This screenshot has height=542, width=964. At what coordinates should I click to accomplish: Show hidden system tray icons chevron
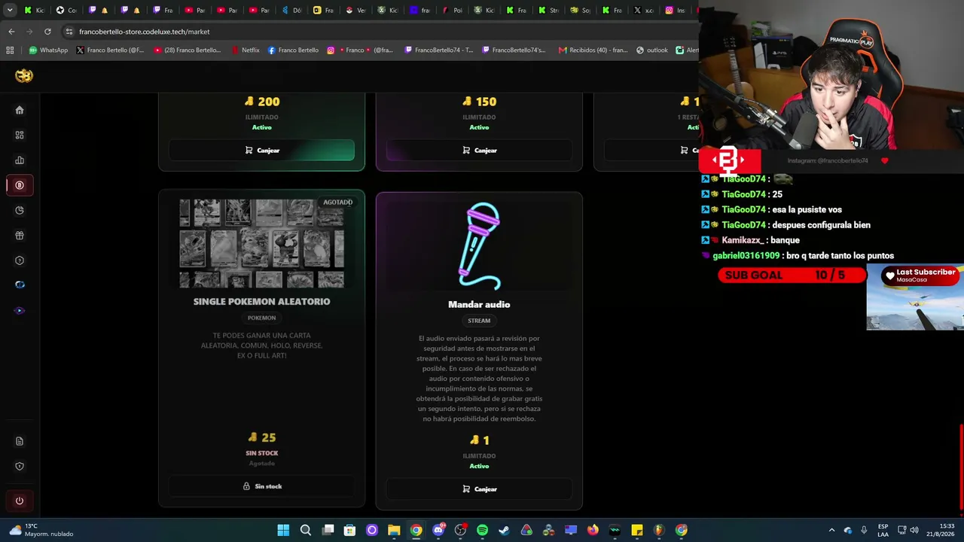pyautogui.click(x=831, y=530)
